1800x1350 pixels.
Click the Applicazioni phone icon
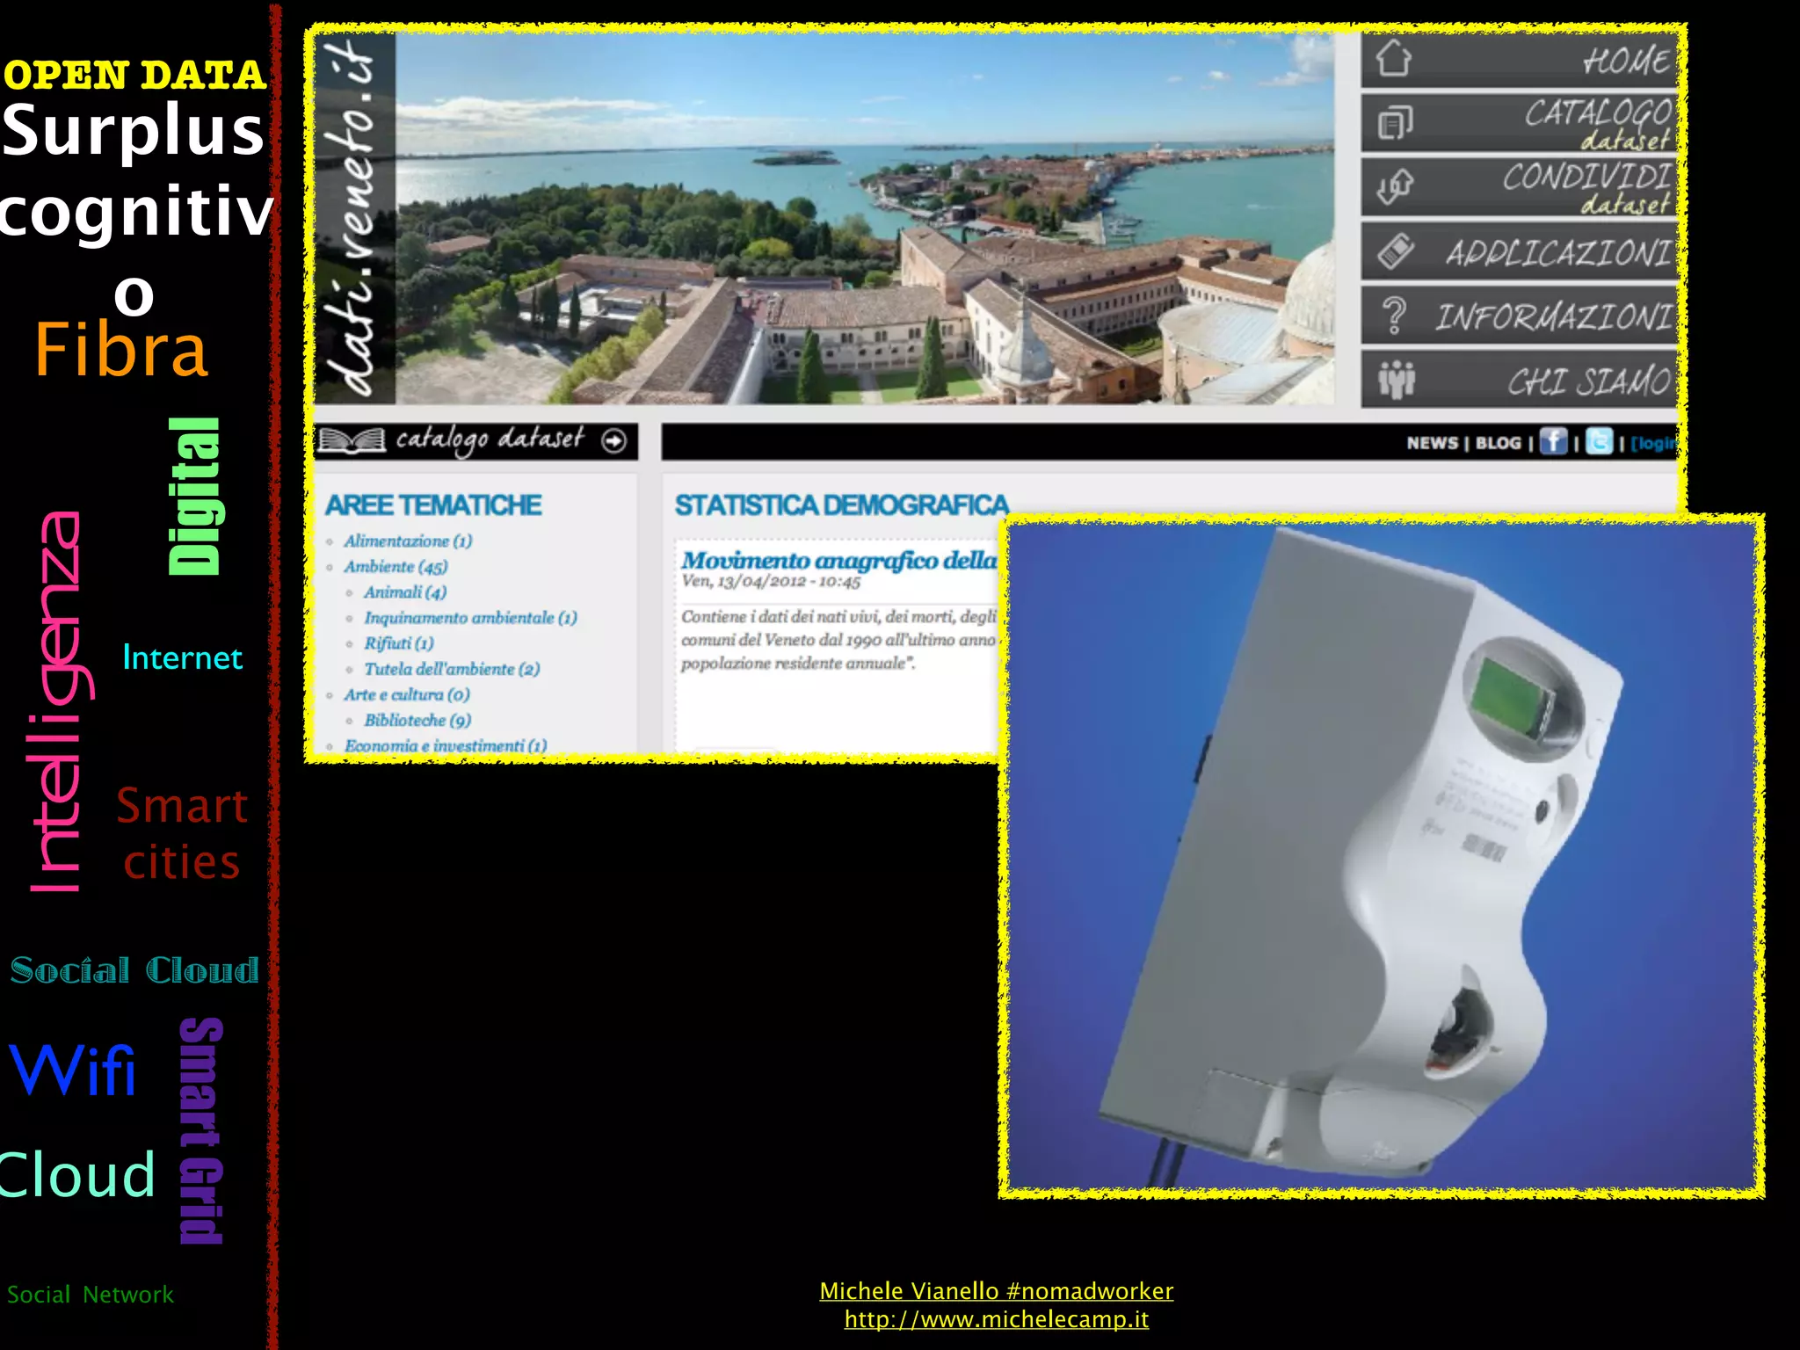click(x=1395, y=251)
